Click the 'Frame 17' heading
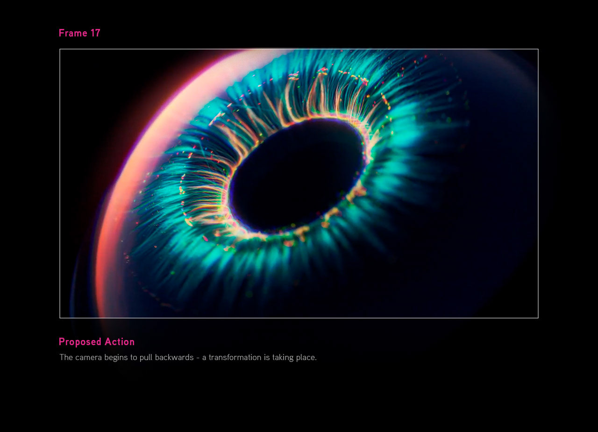The width and height of the screenshot is (598, 432). tap(79, 33)
